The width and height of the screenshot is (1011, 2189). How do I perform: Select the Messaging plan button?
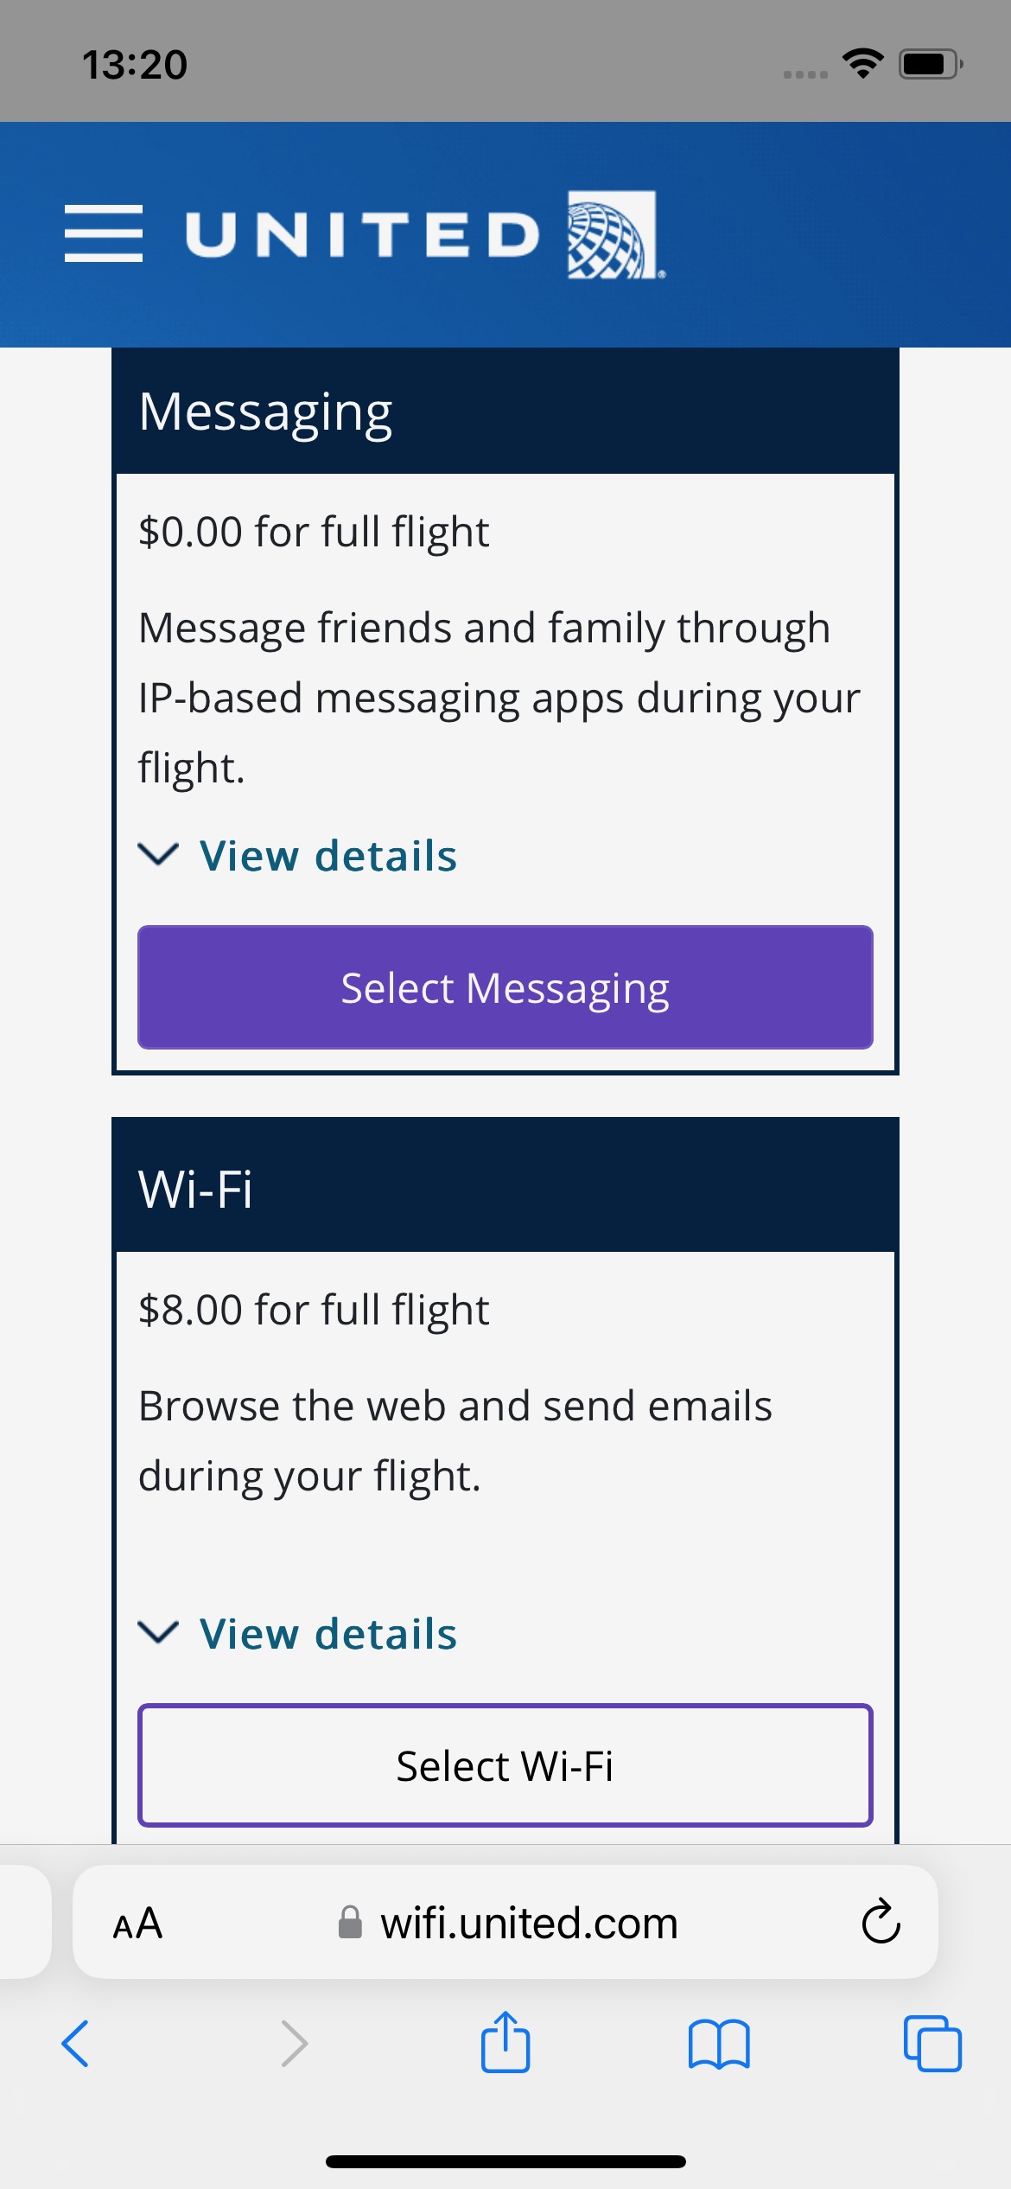[505, 987]
